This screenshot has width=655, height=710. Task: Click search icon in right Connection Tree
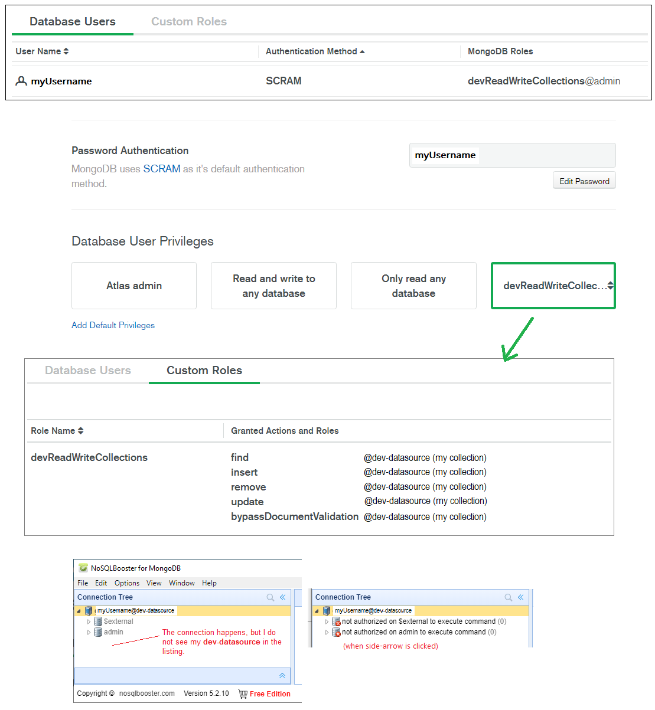(509, 597)
